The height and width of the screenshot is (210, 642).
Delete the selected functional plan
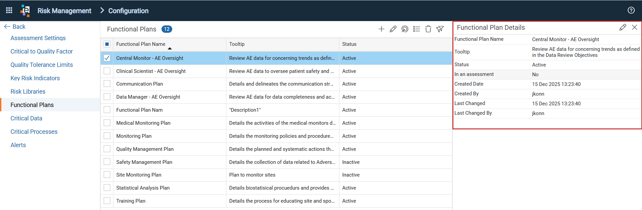point(428,29)
